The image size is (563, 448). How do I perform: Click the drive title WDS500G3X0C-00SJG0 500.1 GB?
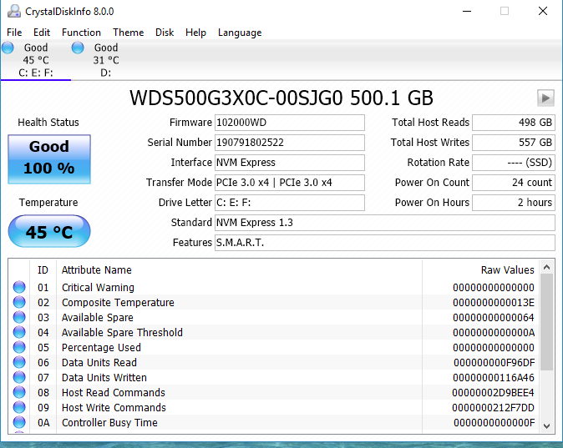(x=281, y=98)
